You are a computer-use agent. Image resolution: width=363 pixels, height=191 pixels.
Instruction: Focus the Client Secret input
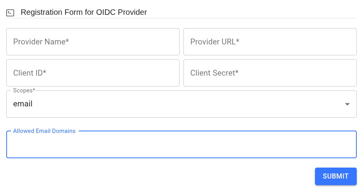270,73
